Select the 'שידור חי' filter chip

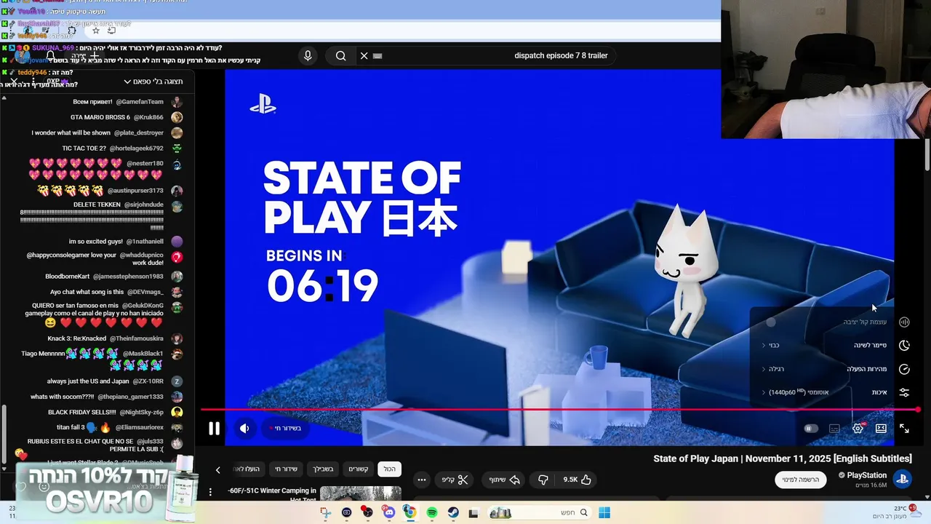point(286,469)
